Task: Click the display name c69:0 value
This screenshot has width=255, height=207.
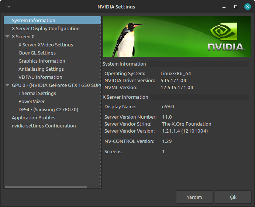Action: (x=168, y=107)
